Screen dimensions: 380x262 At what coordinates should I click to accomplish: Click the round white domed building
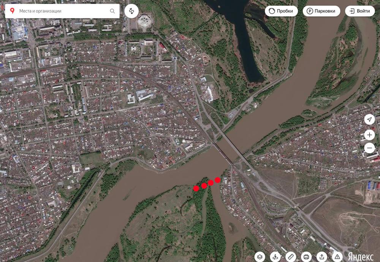(145, 21)
